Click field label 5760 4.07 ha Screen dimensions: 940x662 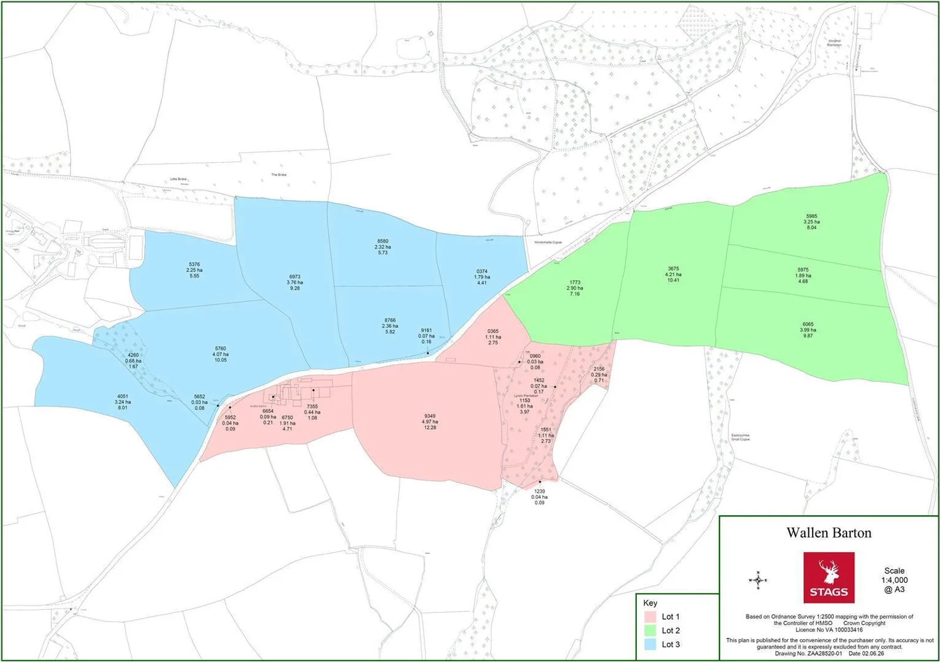click(220, 354)
